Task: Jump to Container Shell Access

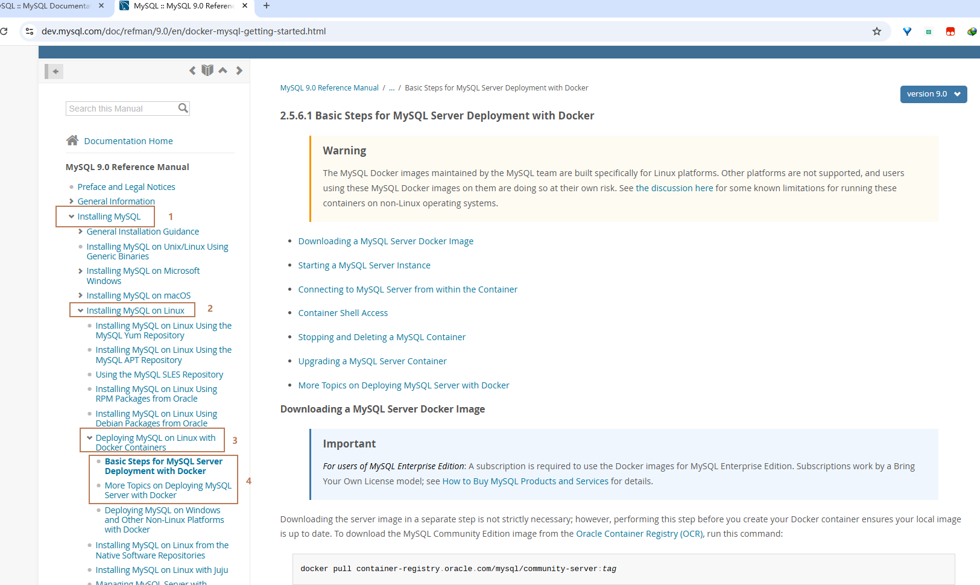Action: coord(343,313)
